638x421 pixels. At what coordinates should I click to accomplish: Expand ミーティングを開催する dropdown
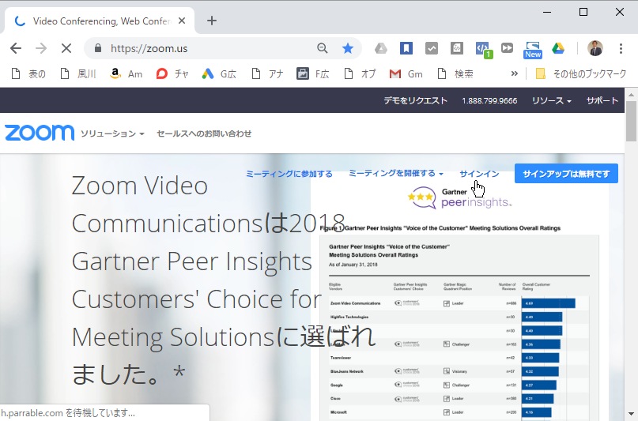coord(396,174)
